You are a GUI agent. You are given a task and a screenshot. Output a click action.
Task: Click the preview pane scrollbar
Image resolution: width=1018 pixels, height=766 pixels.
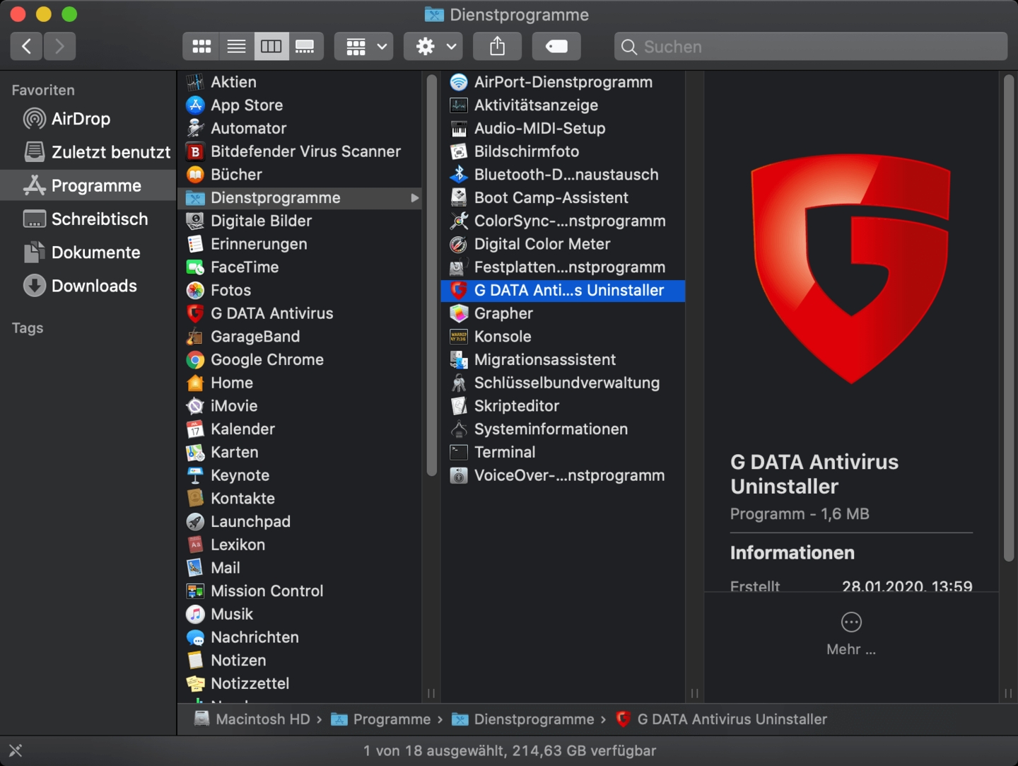click(x=1009, y=318)
